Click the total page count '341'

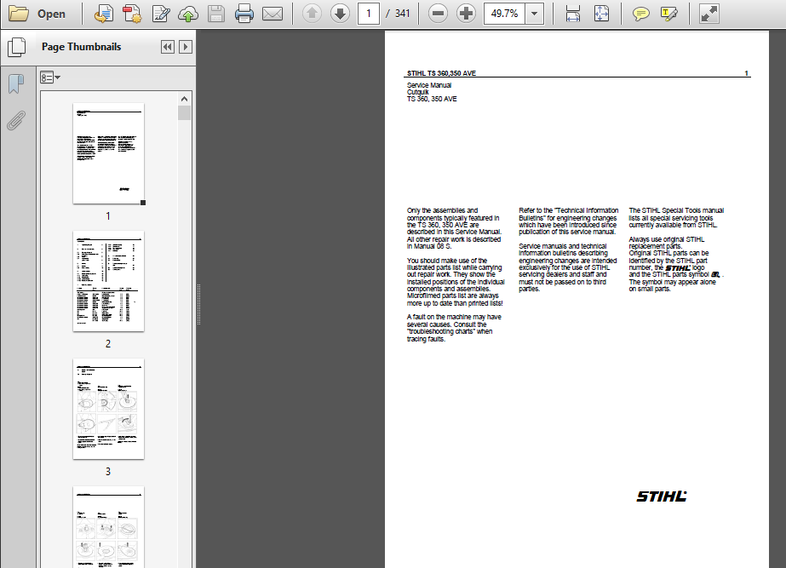tap(403, 14)
